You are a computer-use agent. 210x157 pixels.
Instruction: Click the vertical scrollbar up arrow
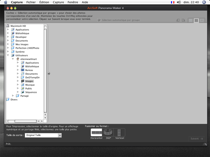pos(45,115)
